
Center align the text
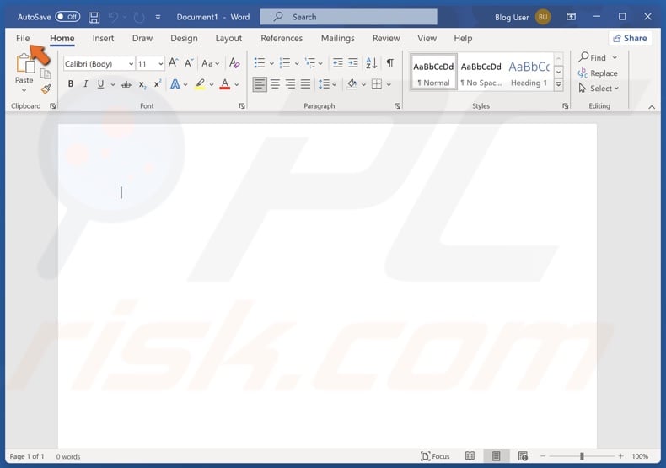click(x=275, y=84)
